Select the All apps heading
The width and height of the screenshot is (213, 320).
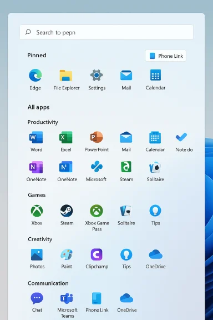38,107
